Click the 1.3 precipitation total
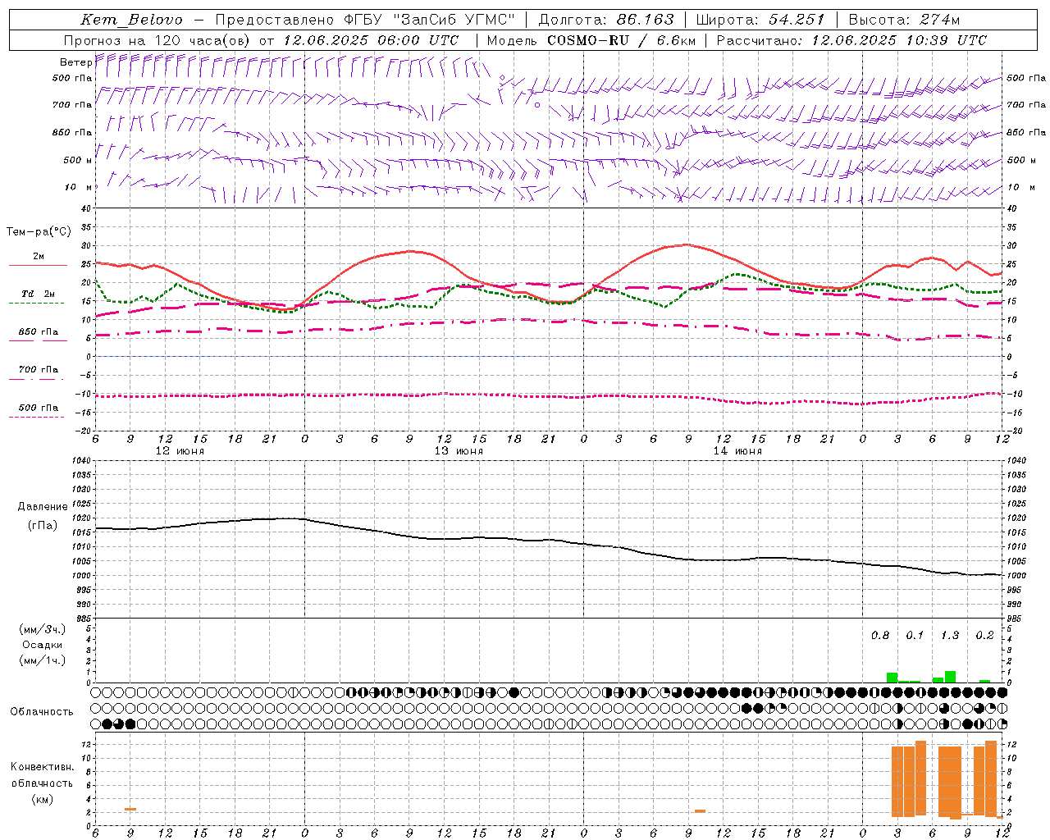The height and width of the screenshot is (840, 1050). point(950,635)
